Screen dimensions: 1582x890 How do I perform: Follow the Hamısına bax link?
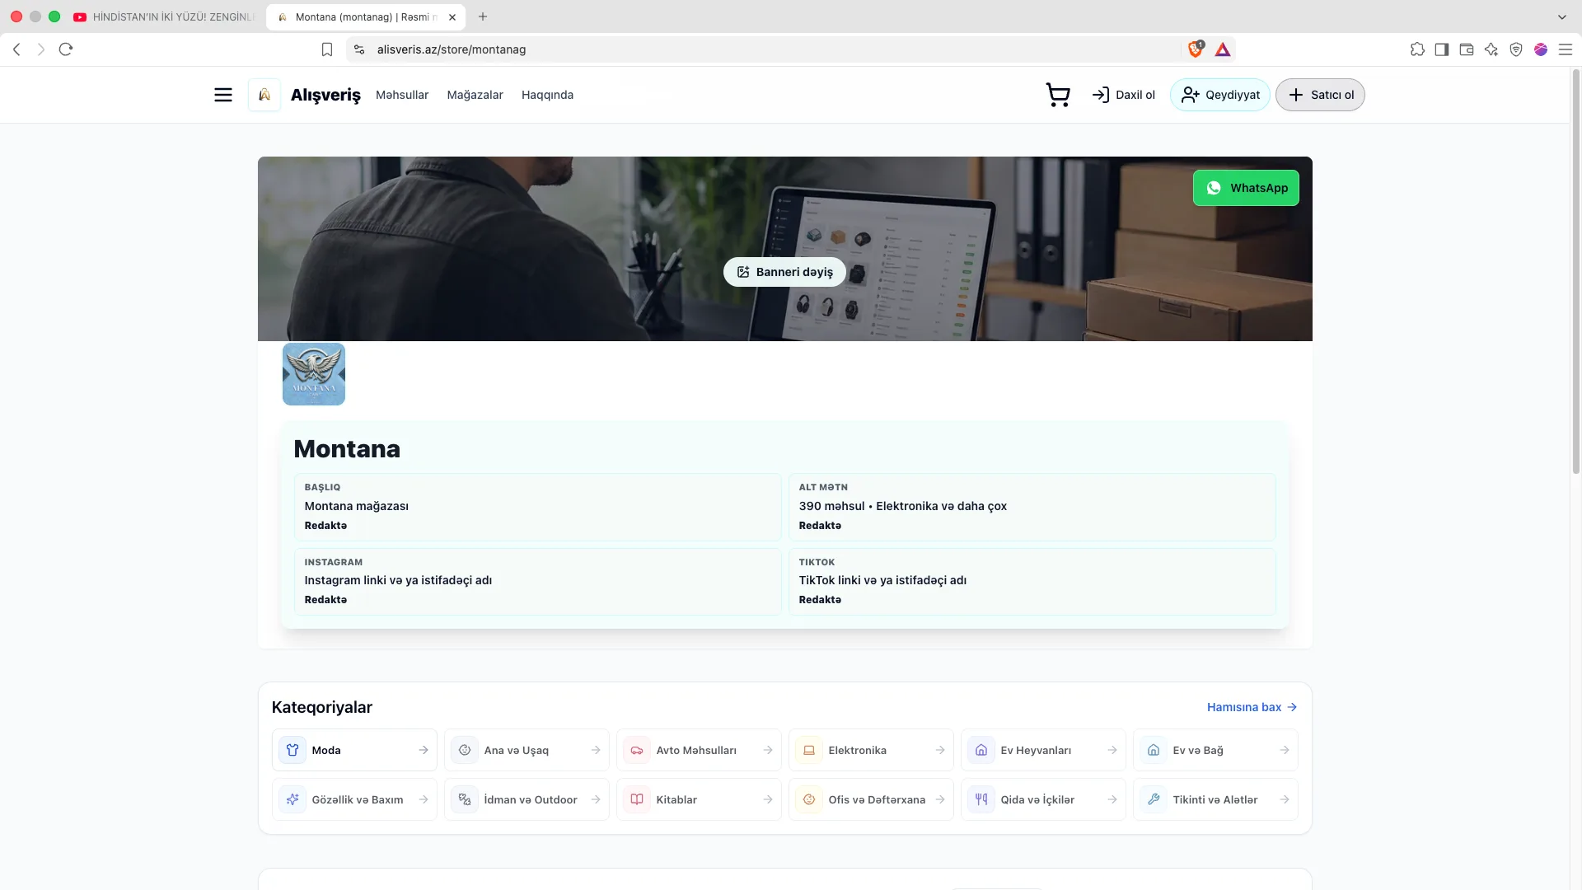coord(1252,707)
